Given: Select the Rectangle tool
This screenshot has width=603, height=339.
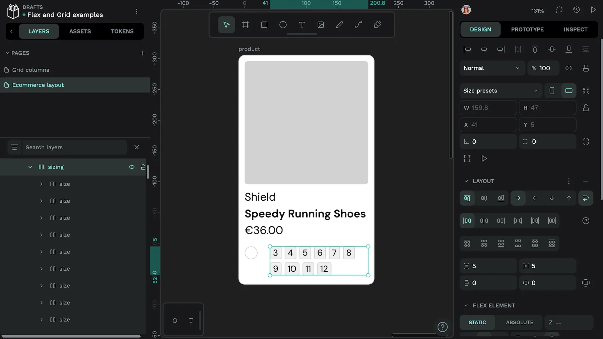Looking at the screenshot, I should 264,25.
